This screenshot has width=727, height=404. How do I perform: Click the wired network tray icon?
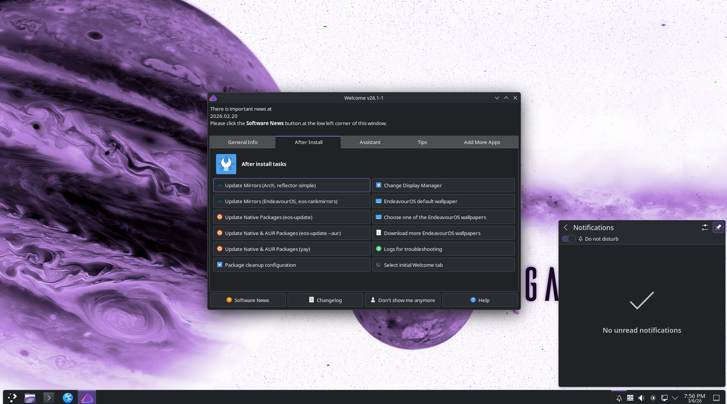click(664, 398)
